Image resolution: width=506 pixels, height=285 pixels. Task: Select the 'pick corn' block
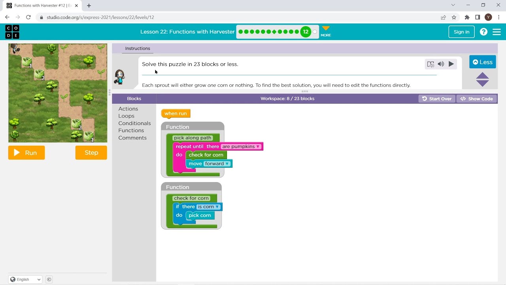200,215
